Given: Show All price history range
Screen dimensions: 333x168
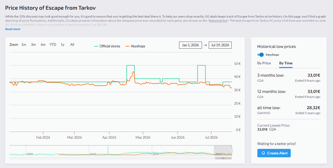Looking at the screenshot, I should coord(72,44).
